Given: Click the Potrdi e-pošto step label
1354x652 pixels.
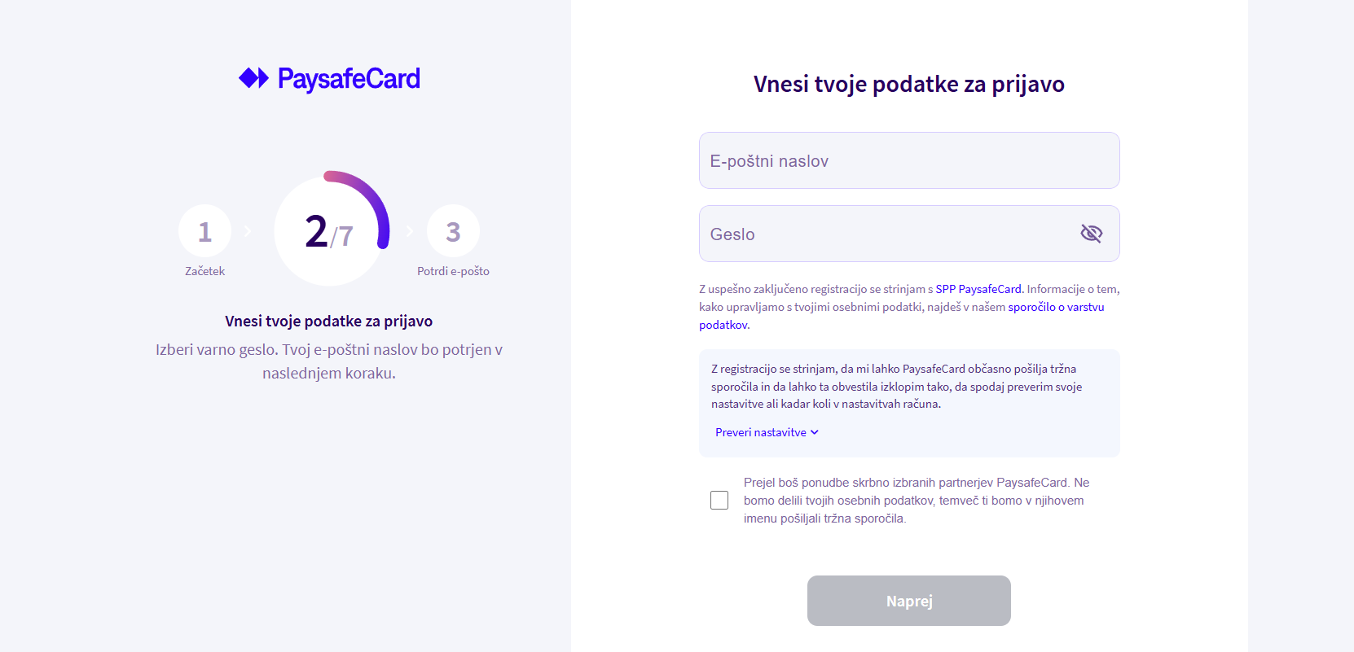Looking at the screenshot, I should (453, 271).
